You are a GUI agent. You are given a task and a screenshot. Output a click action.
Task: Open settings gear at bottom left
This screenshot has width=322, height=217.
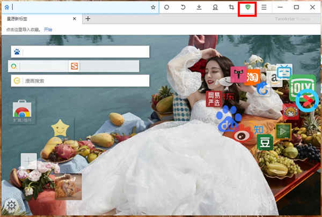coord(9,204)
